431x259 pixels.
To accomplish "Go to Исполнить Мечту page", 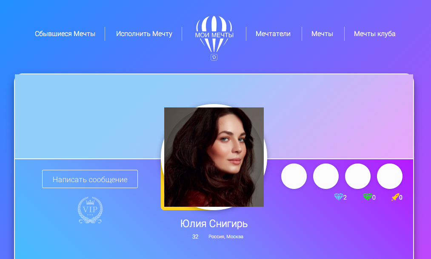I will pyautogui.click(x=144, y=34).
